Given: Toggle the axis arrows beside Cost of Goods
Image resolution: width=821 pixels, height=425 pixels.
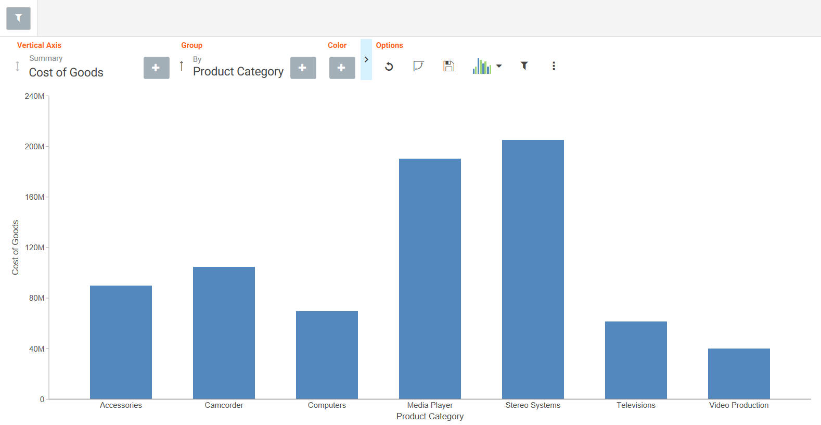Looking at the screenshot, I should coord(17,66).
